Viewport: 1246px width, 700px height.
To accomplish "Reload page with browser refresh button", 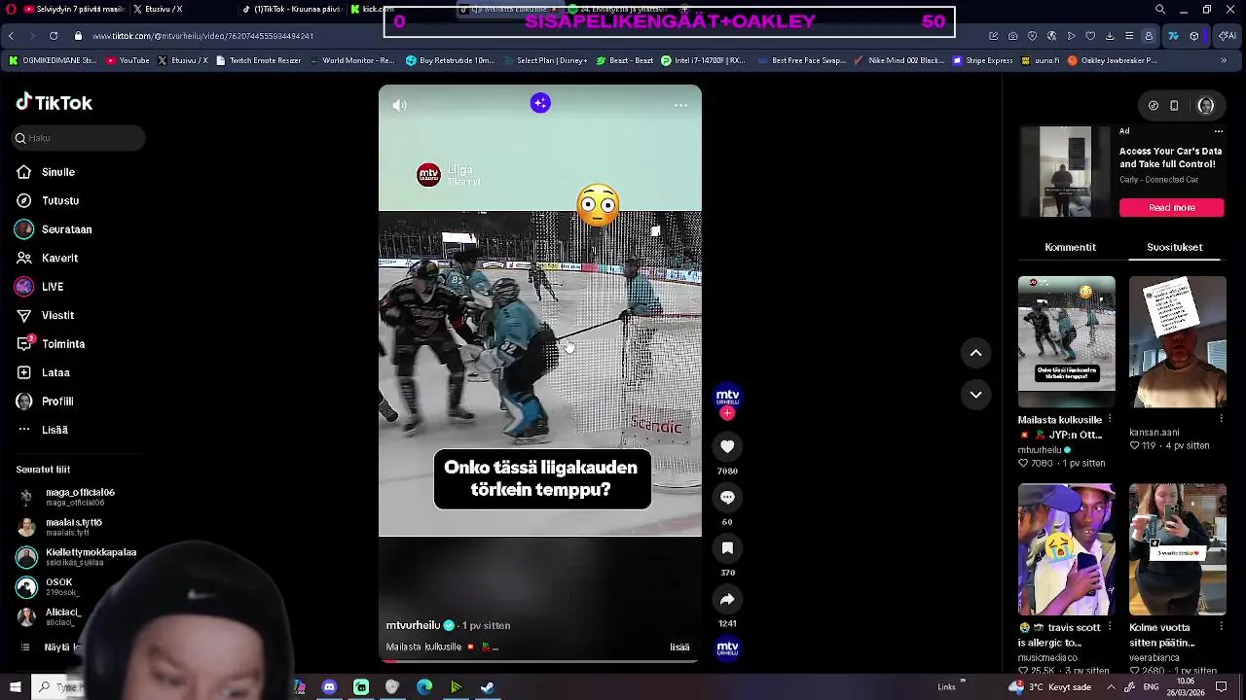I will coord(53,36).
